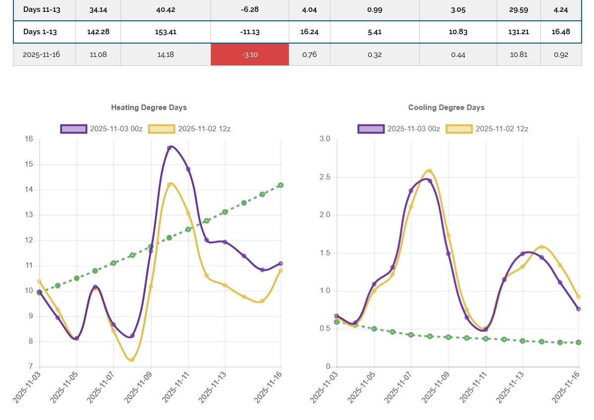Toggle purple 2025-11-03 00z swatch in Heating legend

pyautogui.click(x=74, y=129)
